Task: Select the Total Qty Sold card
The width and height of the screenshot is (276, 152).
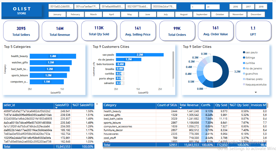Action: pos(99,31)
